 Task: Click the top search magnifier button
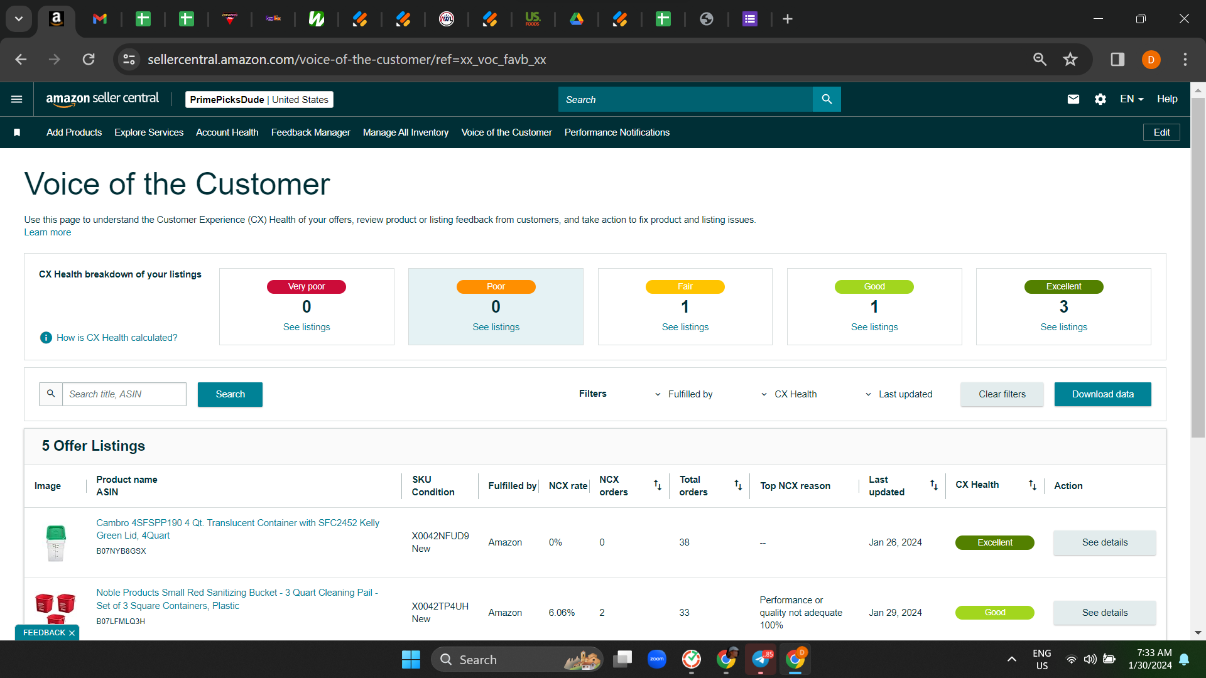[827, 99]
